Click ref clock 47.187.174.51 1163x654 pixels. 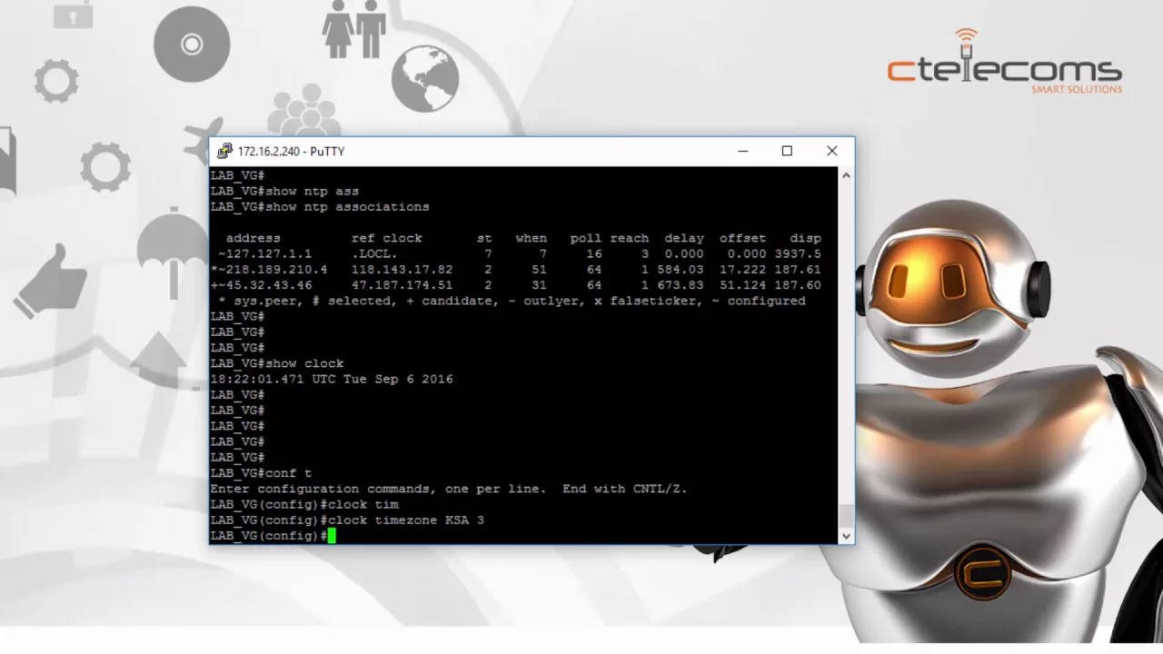click(x=402, y=285)
